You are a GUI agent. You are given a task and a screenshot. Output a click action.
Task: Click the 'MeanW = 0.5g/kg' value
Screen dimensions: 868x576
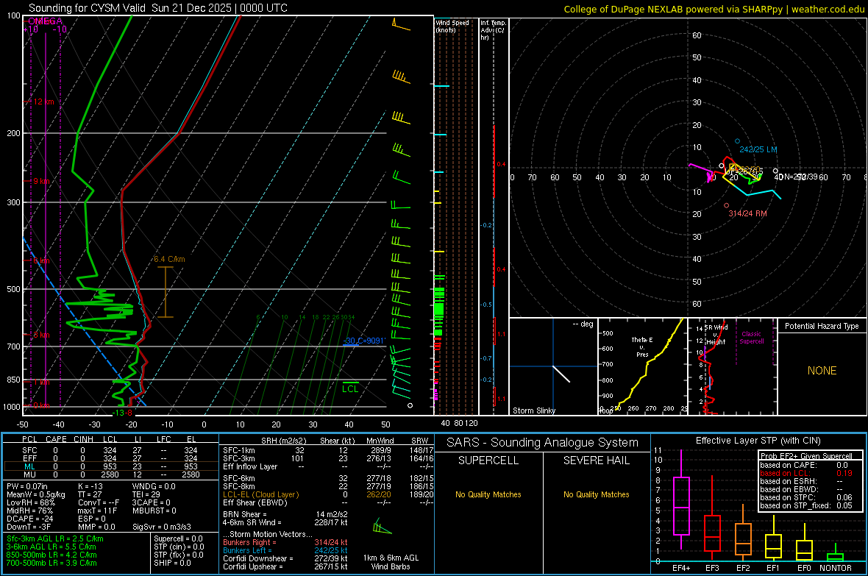(35, 494)
